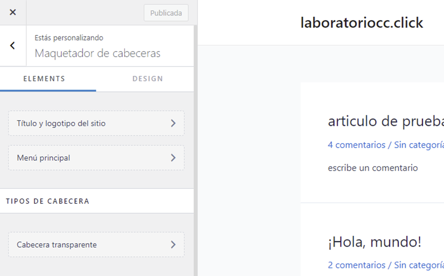Click the laboratoriocc.click site title
This screenshot has height=276, width=444.
362,23
